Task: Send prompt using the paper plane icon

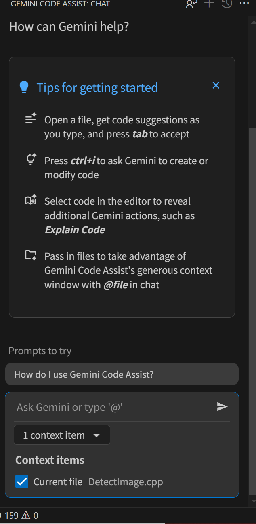Action: pos(222,407)
